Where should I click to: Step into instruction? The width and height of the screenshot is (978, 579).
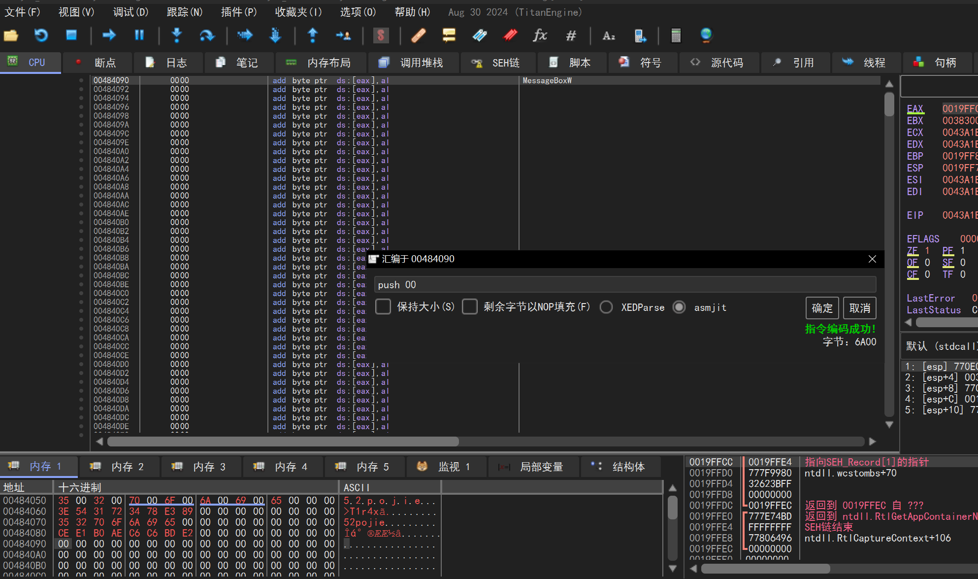click(177, 35)
